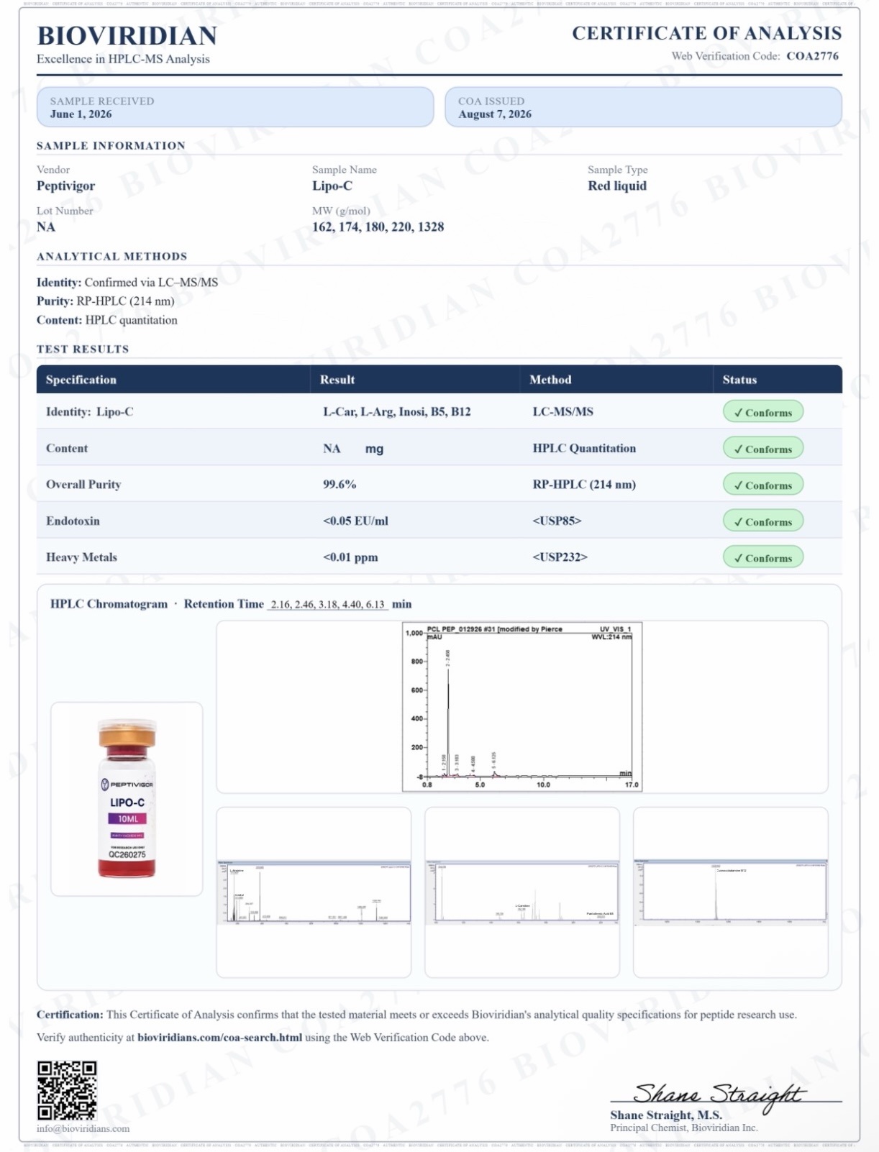Click the HPLC Chromatogram section label
This screenshot has height=1152, width=879.
pyautogui.click(x=109, y=604)
